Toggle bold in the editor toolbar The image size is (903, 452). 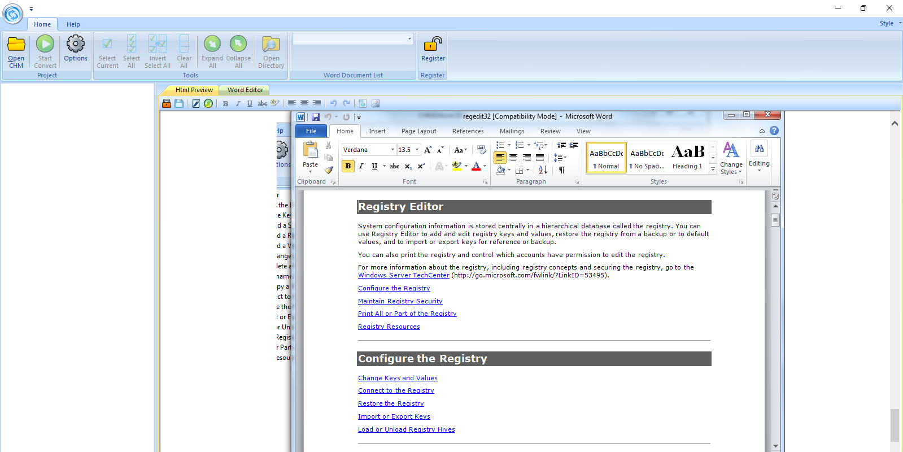point(225,103)
